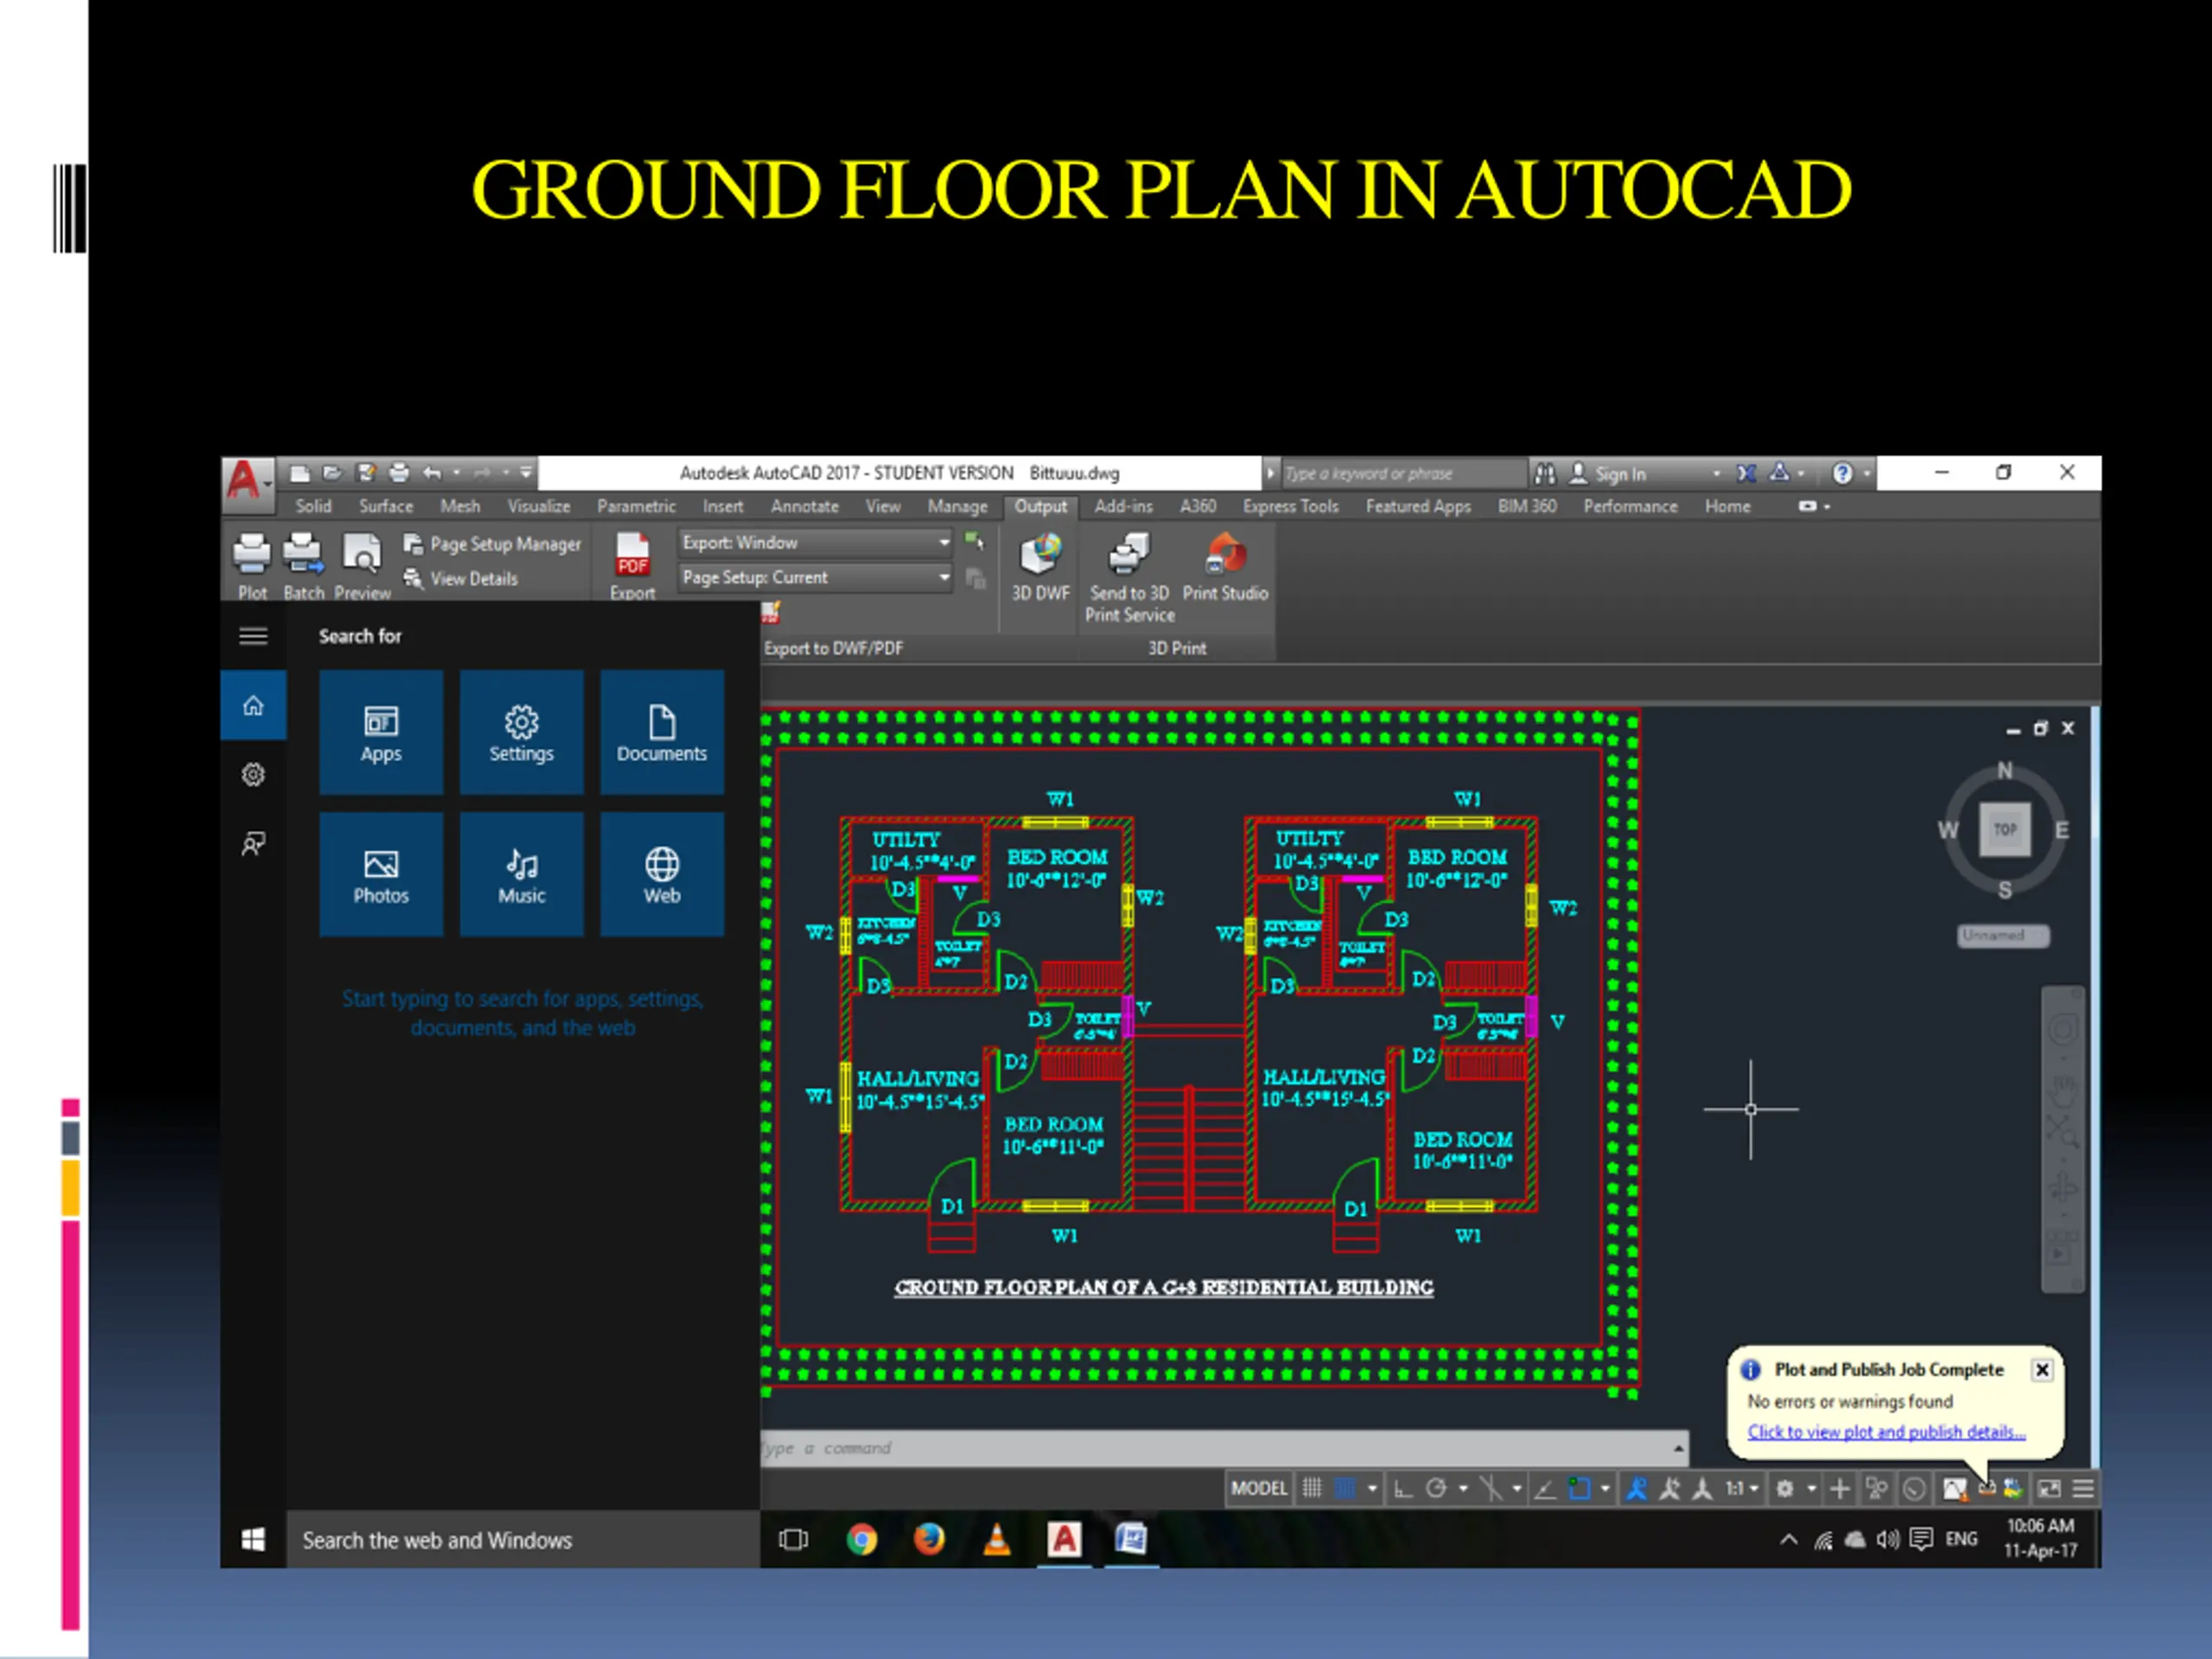Click to view plot and publish details link

1886,1432
